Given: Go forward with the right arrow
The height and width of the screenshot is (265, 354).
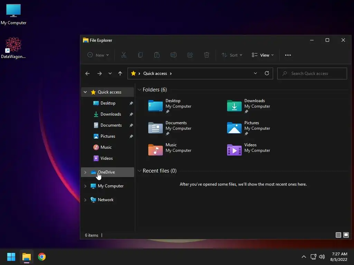Looking at the screenshot, I should (x=99, y=73).
